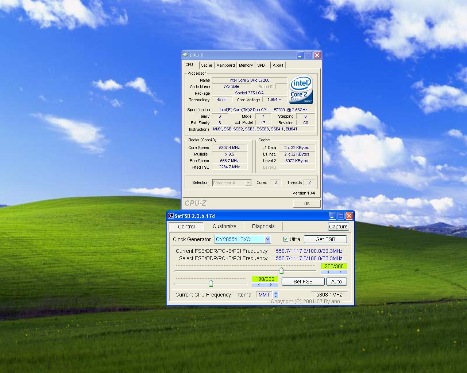Step the MMT frequency mode spinner
467x373 pixels.
point(275,295)
